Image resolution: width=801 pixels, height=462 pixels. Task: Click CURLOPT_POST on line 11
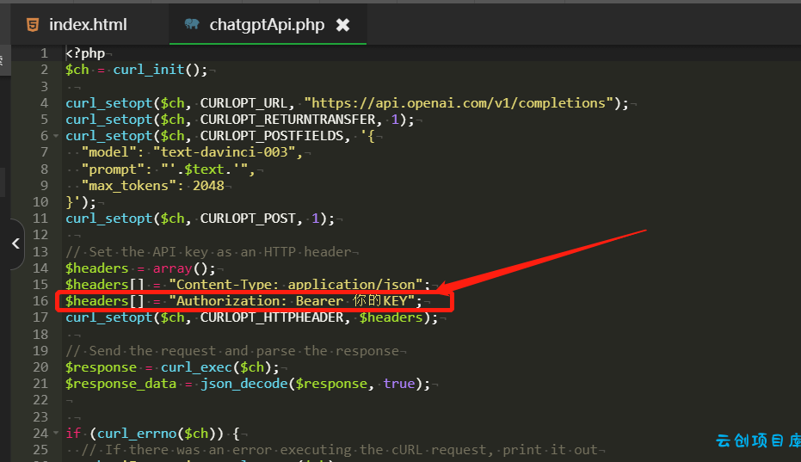(x=248, y=219)
